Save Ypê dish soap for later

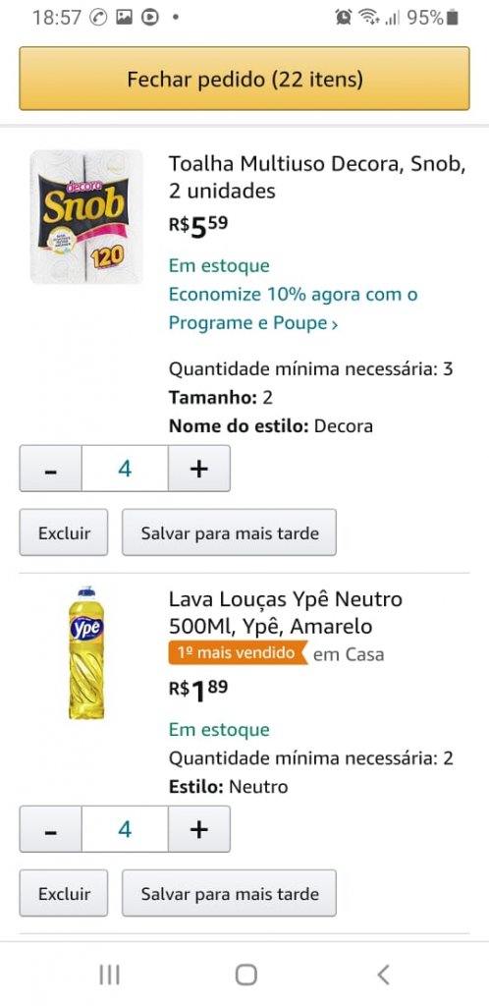[230, 893]
